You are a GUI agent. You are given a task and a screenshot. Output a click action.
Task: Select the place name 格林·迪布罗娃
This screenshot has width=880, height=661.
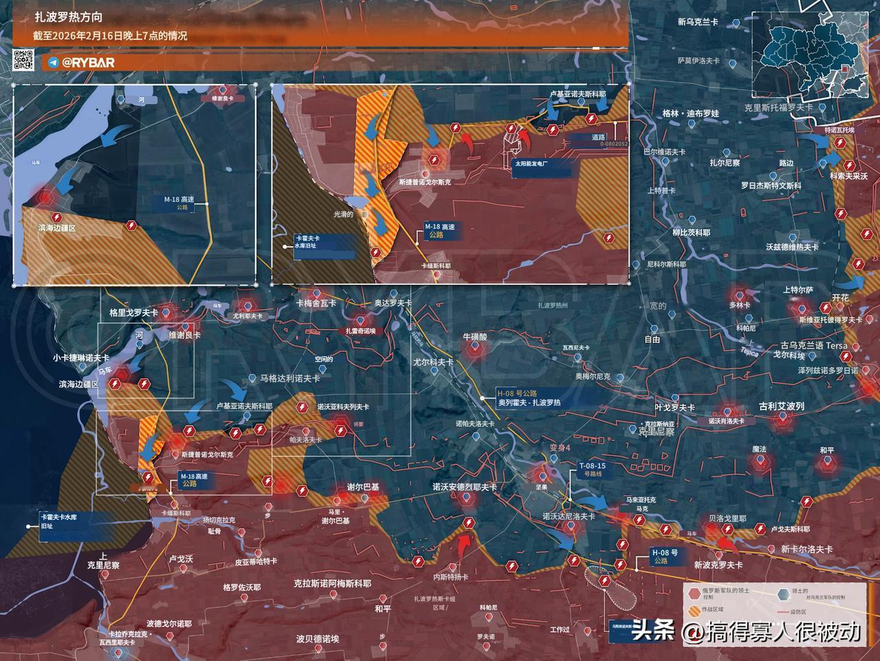pos(691,113)
